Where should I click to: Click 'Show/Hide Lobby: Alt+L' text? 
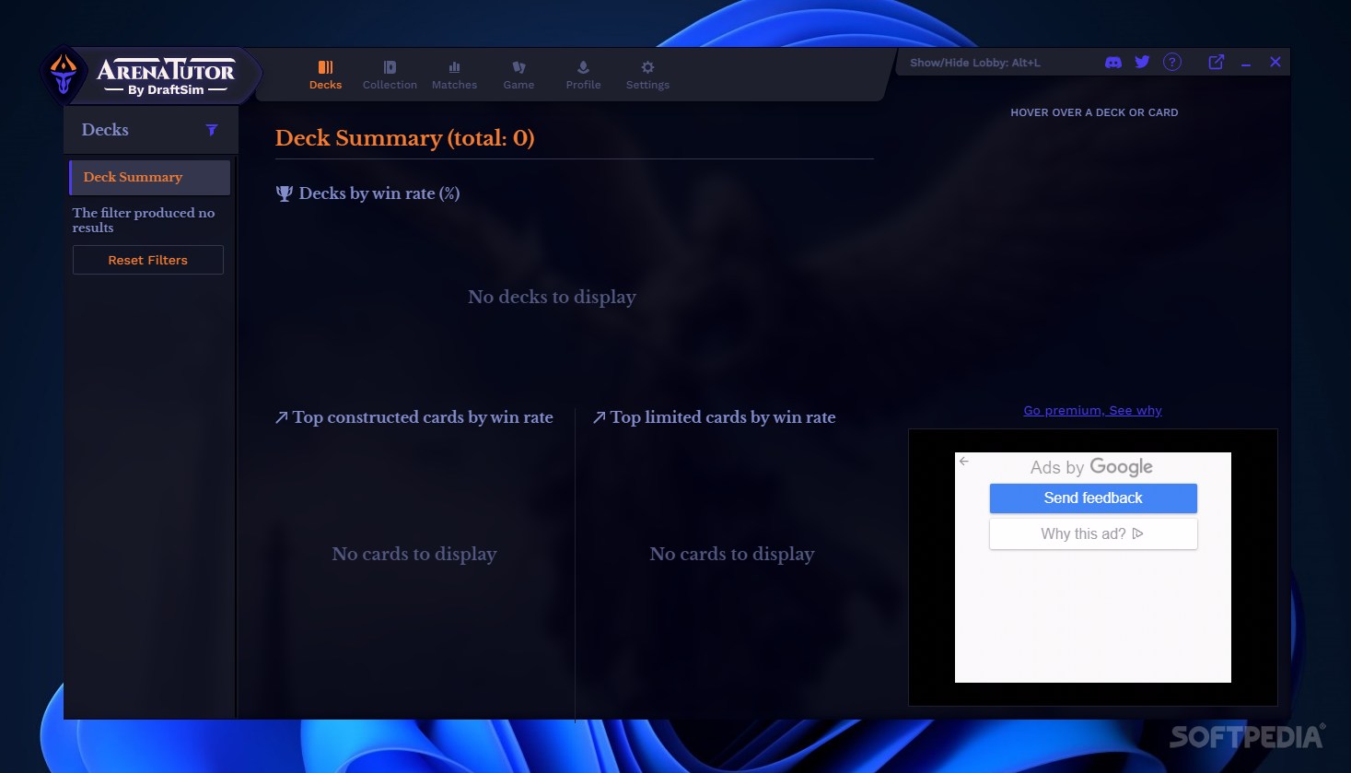pyautogui.click(x=975, y=63)
